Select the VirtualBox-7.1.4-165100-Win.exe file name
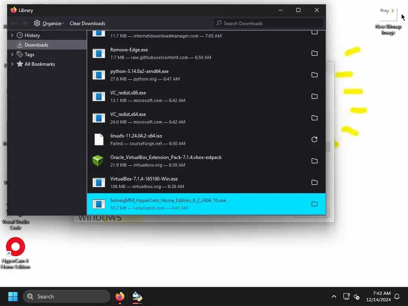This screenshot has height=306, width=408. click(144, 179)
